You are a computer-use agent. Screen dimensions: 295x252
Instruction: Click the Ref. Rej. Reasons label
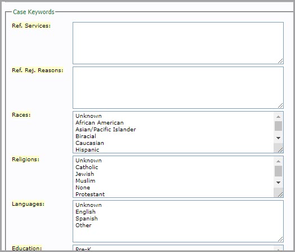coord(38,70)
